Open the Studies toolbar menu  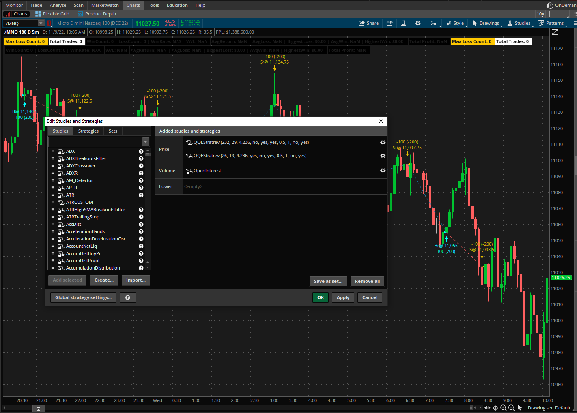[519, 23]
